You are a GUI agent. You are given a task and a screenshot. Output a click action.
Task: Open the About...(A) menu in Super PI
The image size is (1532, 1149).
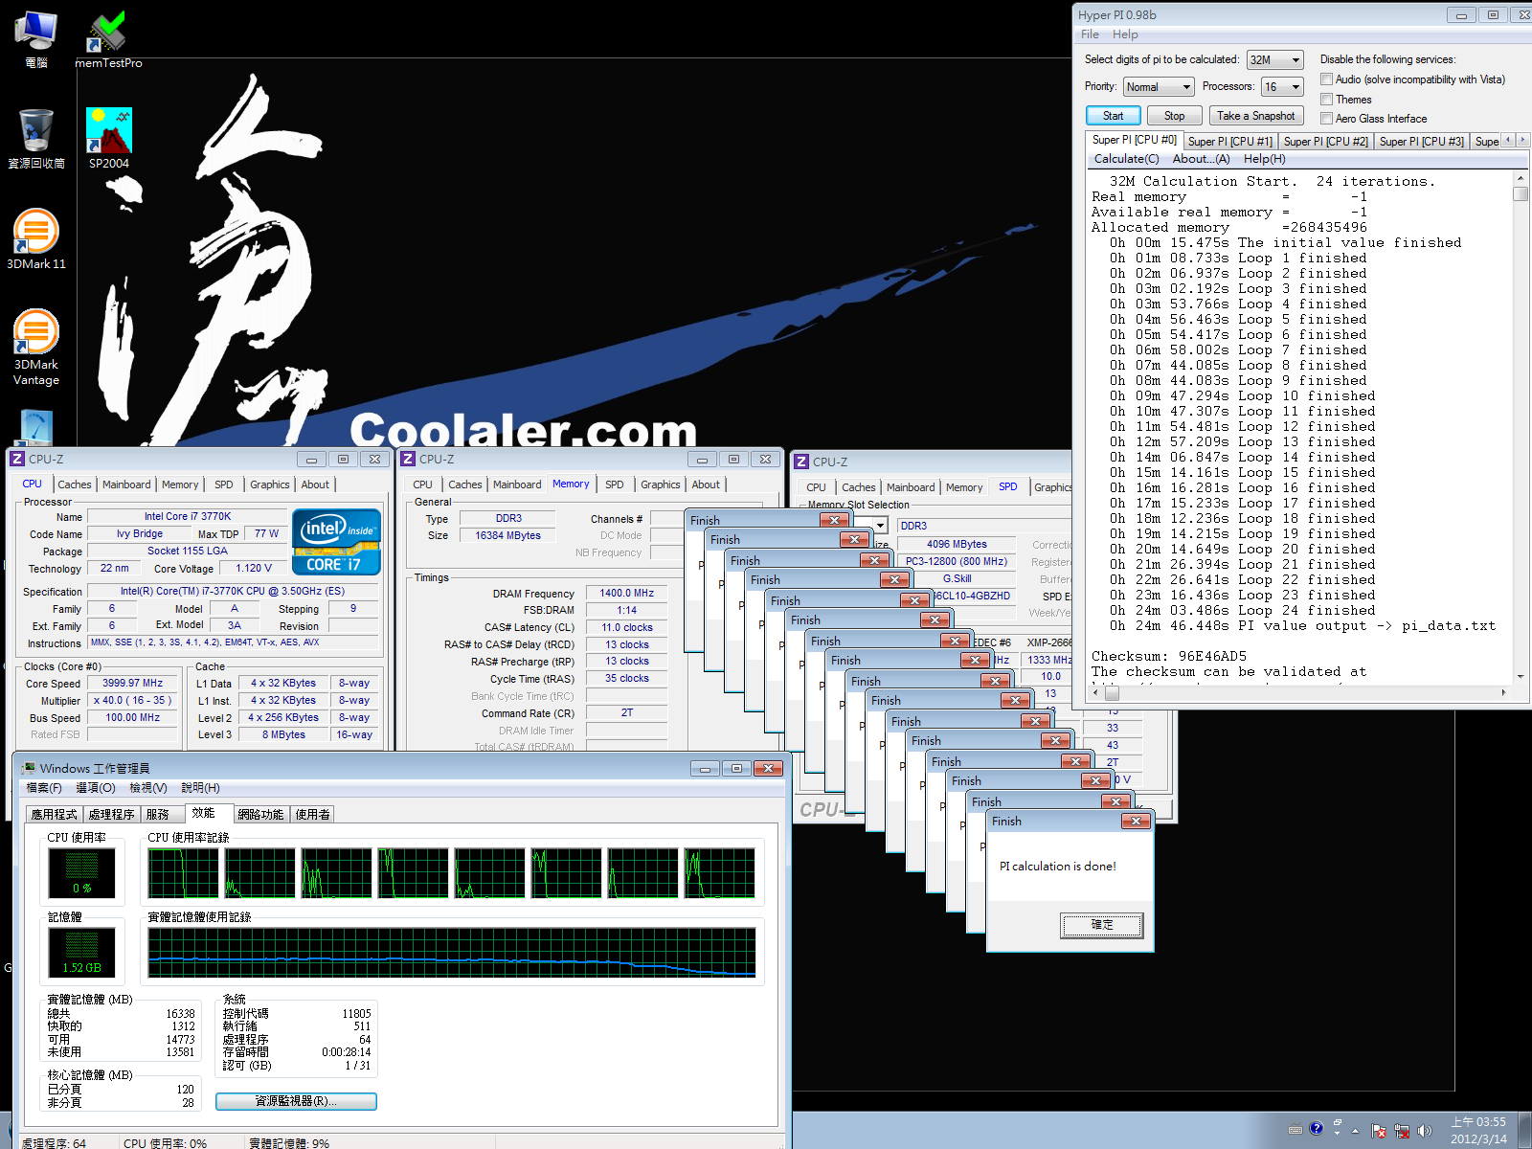(1201, 159)
